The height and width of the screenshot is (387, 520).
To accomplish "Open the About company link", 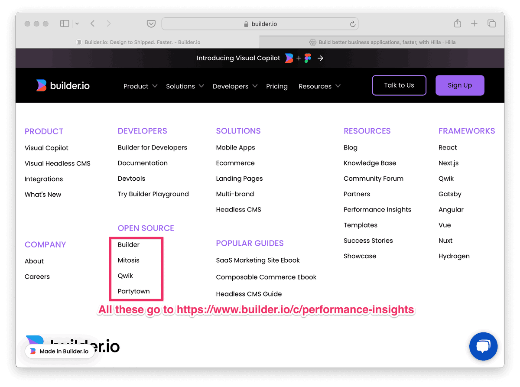I will [34, 261].
